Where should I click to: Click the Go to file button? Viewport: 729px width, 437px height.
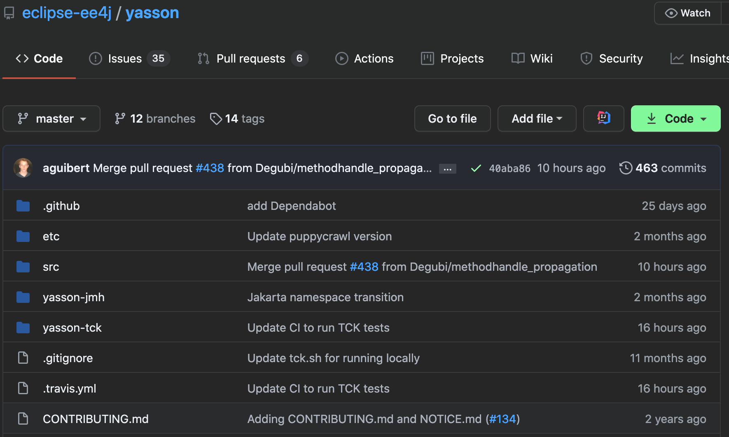(x=452, y=119)
